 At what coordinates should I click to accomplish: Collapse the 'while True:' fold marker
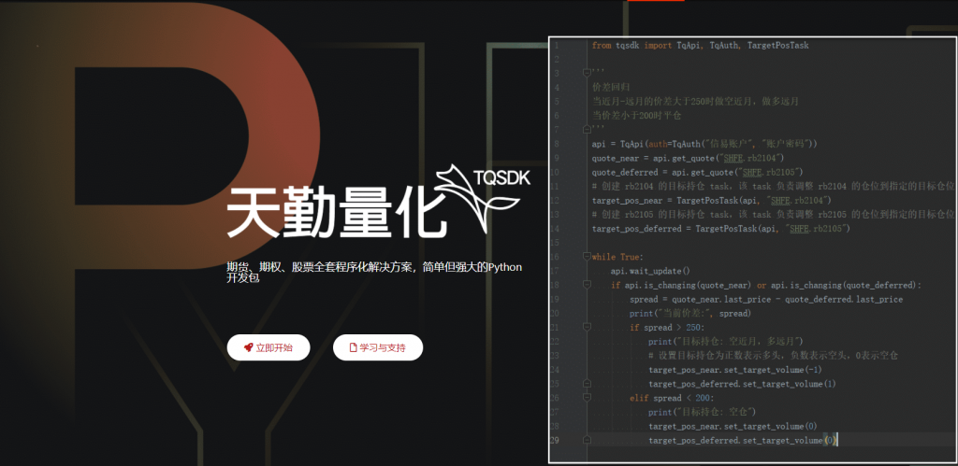tap(588, 257)
